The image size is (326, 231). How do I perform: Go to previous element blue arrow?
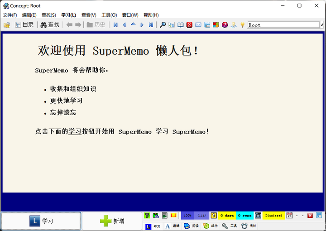125,25
